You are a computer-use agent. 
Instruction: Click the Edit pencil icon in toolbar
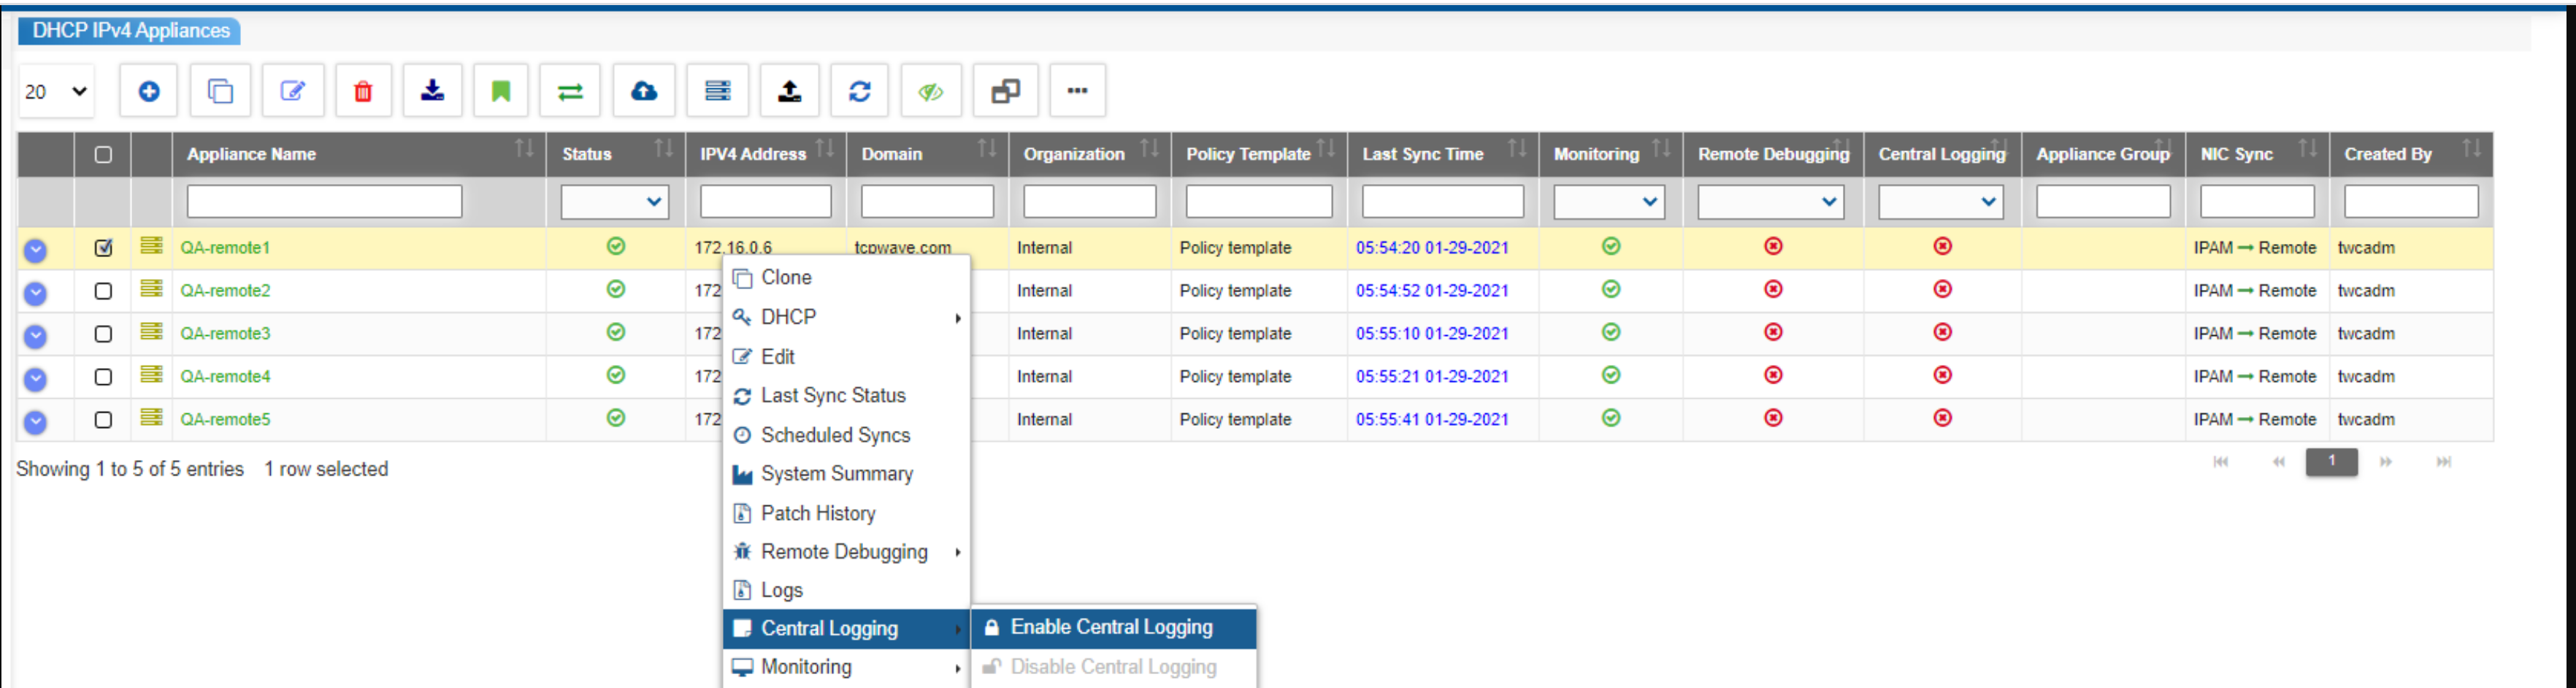pyautogui.click(x=292, y=91)
